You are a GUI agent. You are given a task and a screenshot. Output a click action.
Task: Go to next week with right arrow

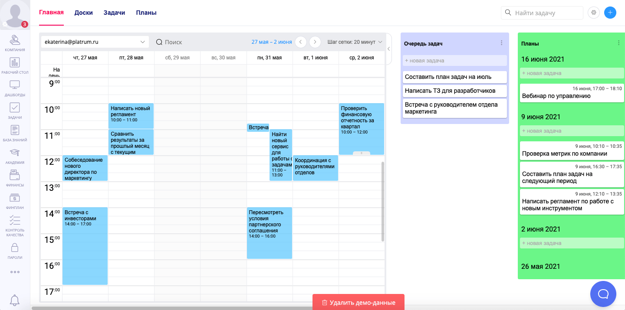tap(315, 42)
